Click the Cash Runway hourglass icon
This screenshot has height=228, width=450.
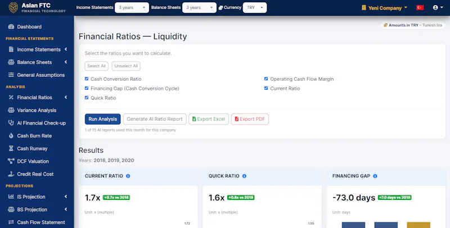11,148
